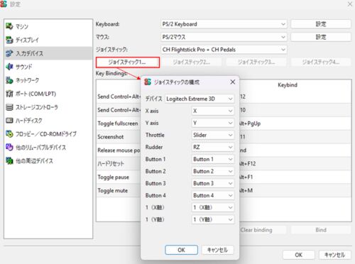The width and height of the screenshot is (355, 264).
Task: Open the マシン settings page
Action: [x=48, y=26]
